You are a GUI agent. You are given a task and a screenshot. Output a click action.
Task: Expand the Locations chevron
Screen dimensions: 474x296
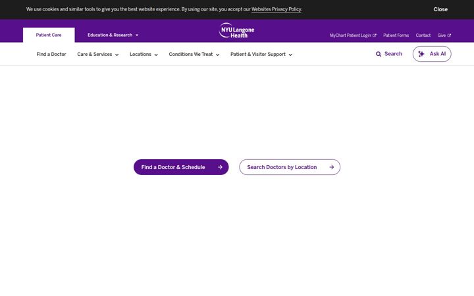[156, 55]
